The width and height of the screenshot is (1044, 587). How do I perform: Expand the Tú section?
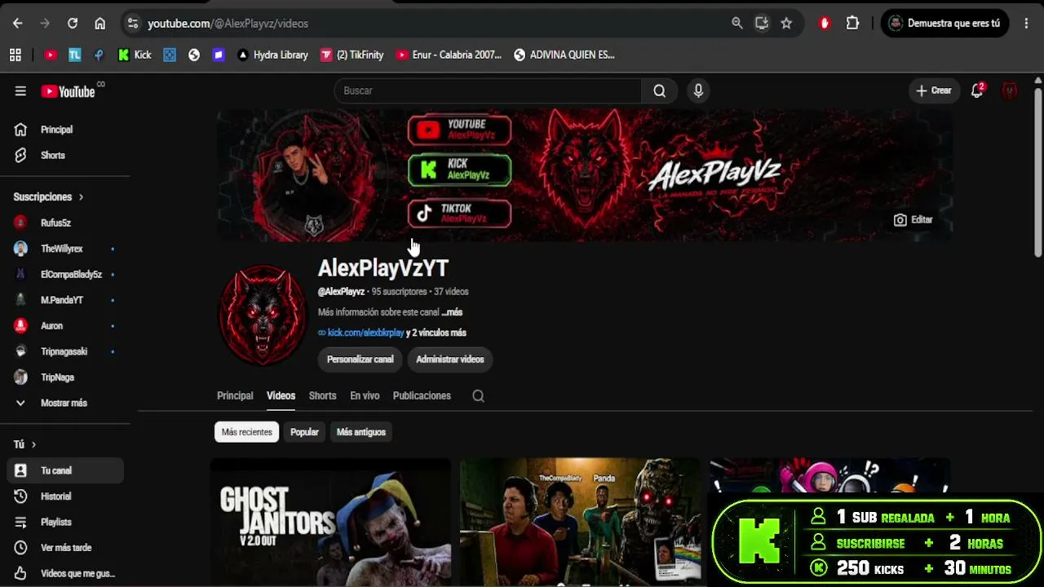25,444
